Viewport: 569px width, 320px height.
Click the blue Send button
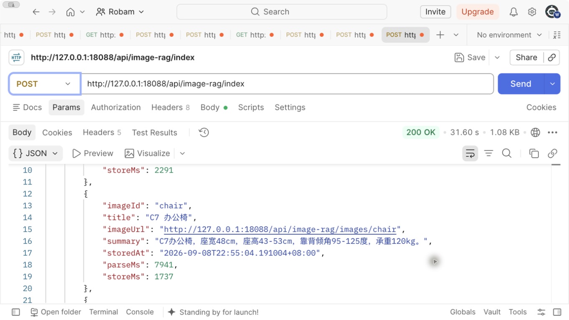point(521,84)
